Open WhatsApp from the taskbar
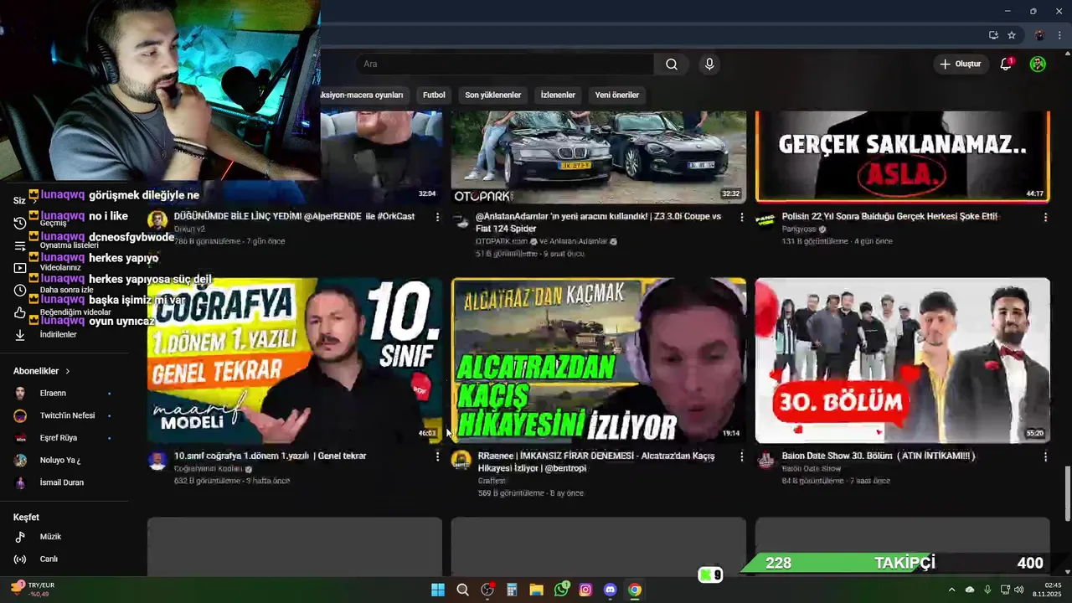This screenshot has height=603, width=1072. (x=561, y=590)
